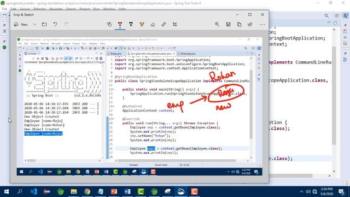Open Word from taskbar

point(127,192)
